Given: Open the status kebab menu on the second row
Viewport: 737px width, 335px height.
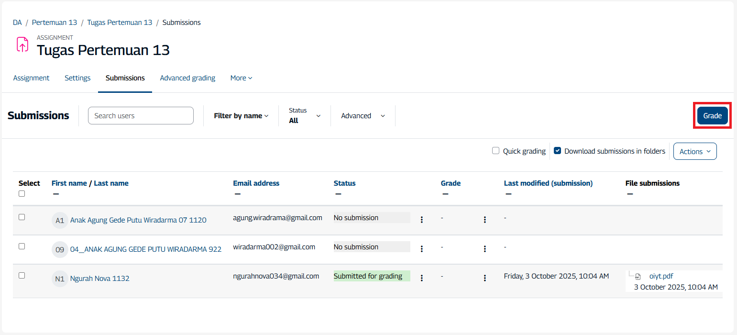Looking at the screenshot, I should point(421,248).
